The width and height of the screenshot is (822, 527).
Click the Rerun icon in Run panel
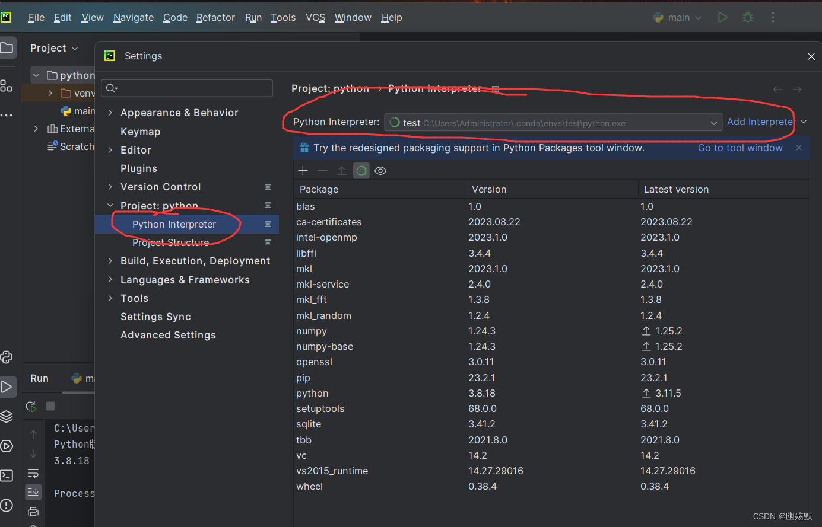31,406
